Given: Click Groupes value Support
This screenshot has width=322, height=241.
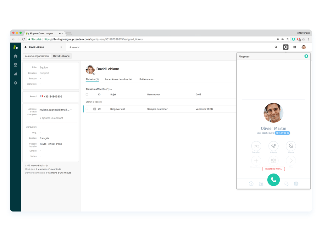Looking at the screenshot, I should pos(44,73).
